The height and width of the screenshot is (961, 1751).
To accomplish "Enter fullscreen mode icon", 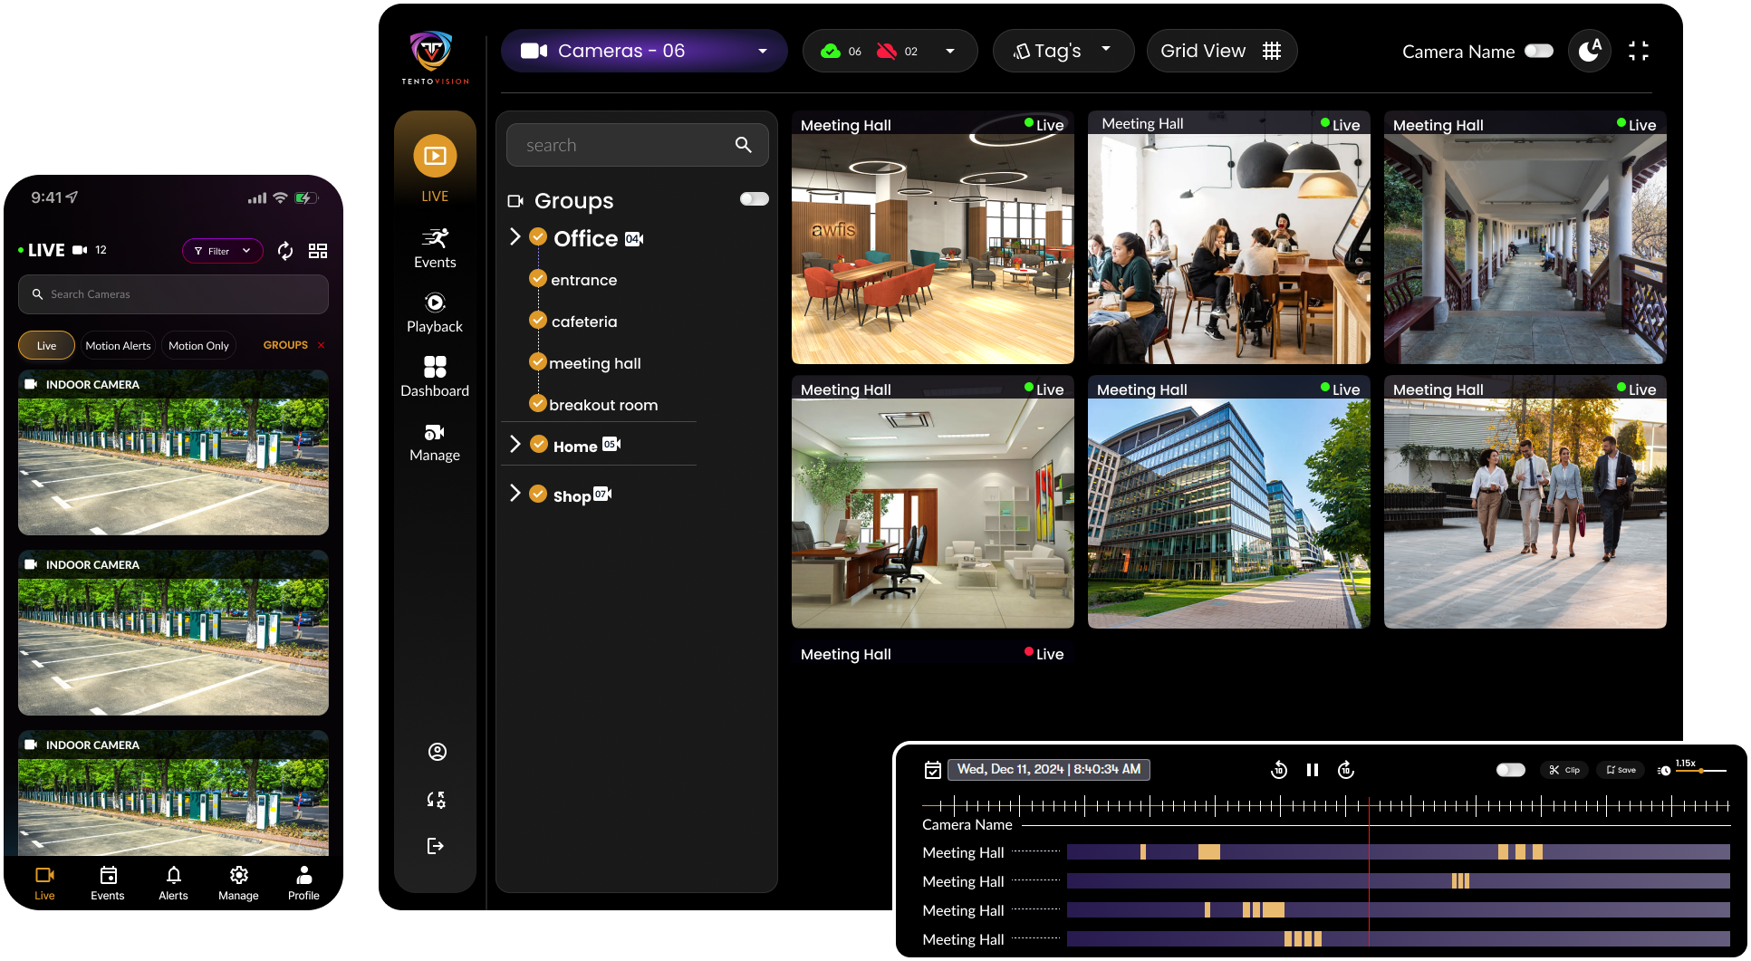I will 1638,52.
